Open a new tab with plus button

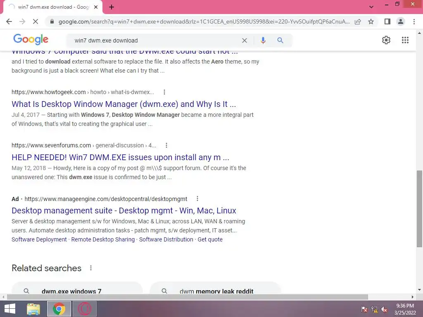click(x=112, y=7)
